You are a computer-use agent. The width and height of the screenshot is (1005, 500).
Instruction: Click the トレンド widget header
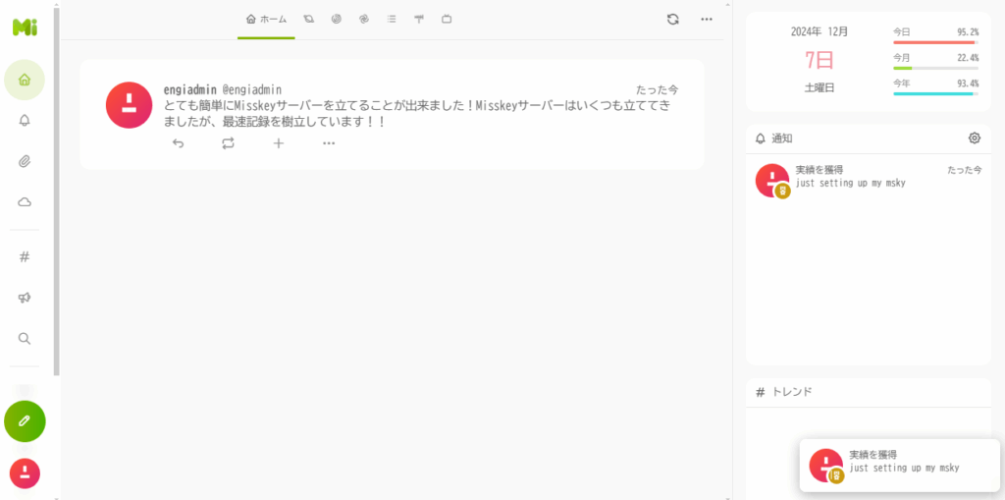(869, 392)
